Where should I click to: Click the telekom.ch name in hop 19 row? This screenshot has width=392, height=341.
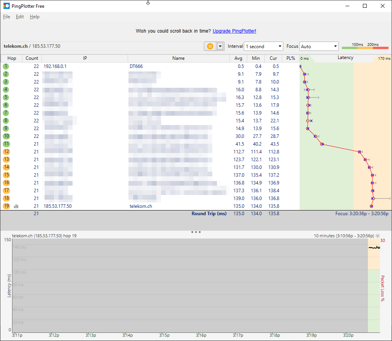pyautogui.click(x=141, y=206)
